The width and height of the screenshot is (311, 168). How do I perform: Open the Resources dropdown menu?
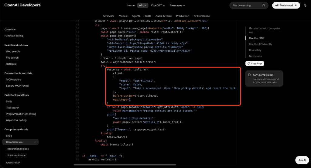coord(177,5)
